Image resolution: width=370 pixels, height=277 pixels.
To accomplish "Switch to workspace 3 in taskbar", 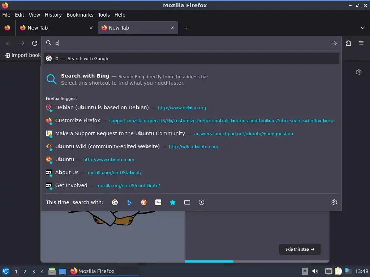I will coord(34,272).
